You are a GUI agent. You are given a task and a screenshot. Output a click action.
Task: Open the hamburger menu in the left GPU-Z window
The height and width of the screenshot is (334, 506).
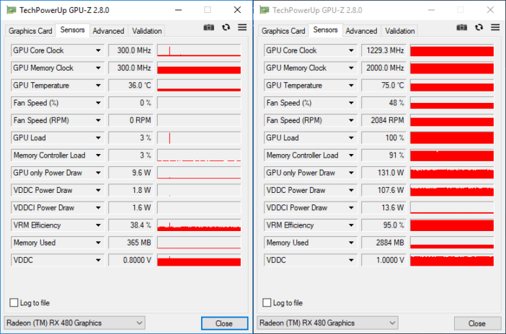[242, 27]
